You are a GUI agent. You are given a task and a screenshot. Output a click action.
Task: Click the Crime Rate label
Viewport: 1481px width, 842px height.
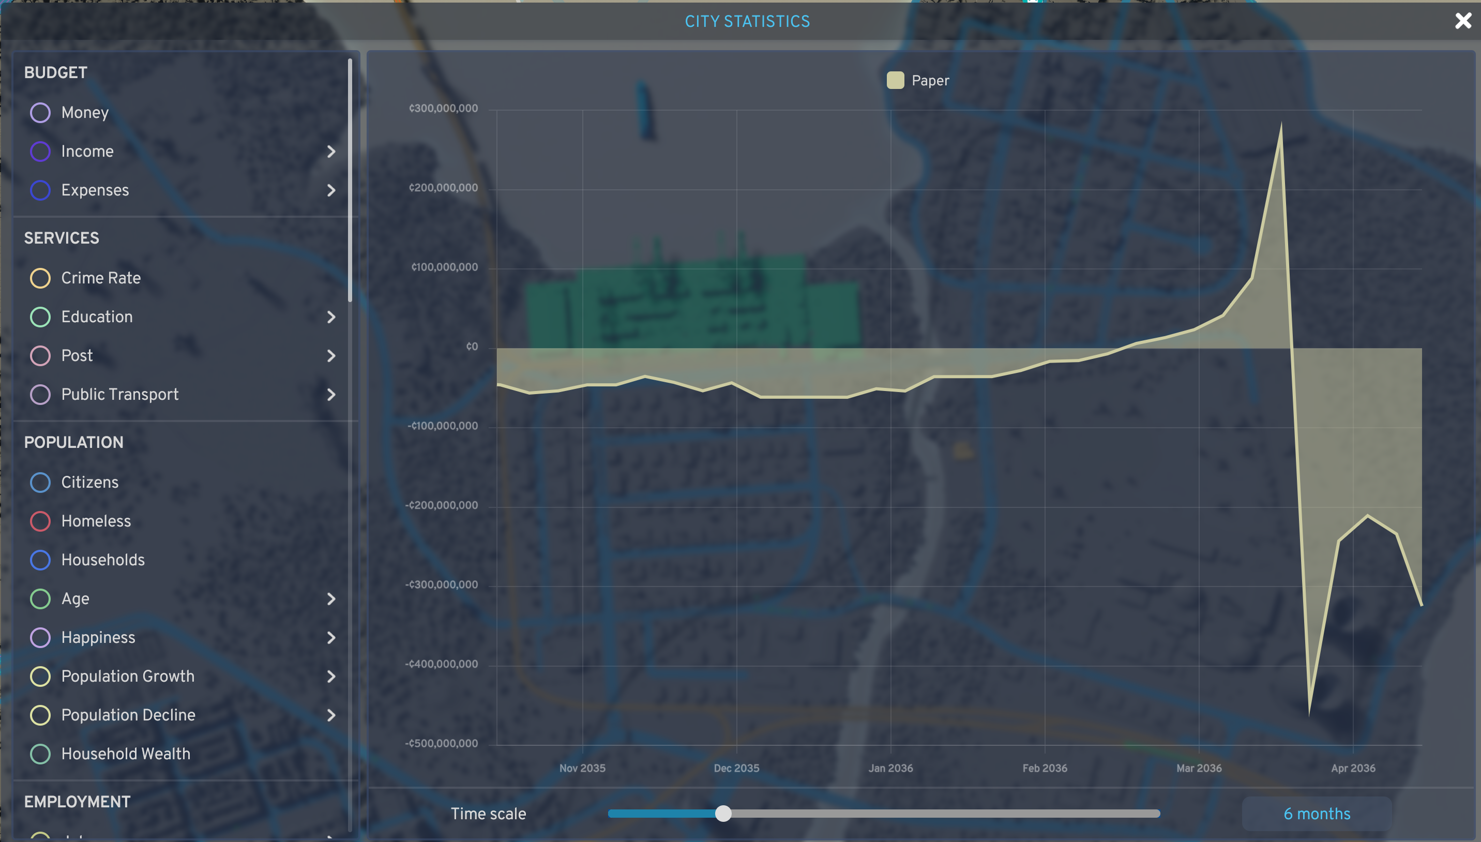click(101, 278)
